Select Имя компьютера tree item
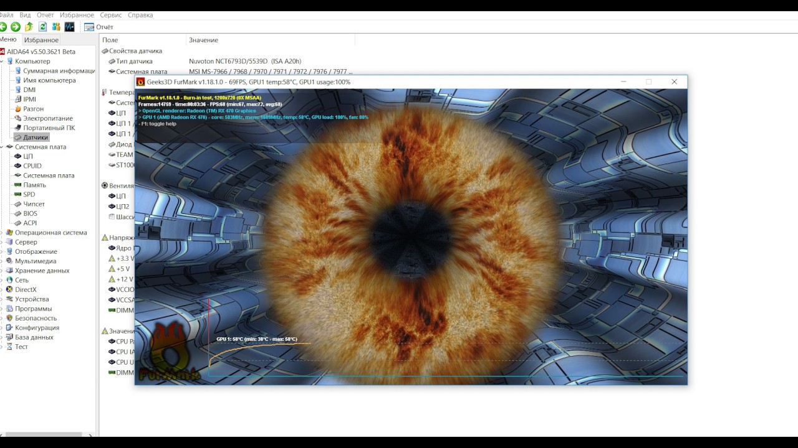Image resolution: width=798 pixels, height=448 pixels. pyautogui.click(x=49, y=80)
